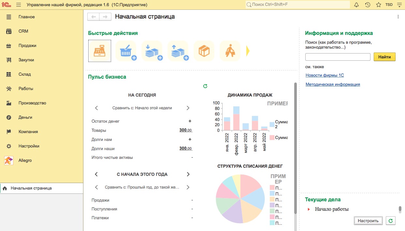Focus the support search input field
The width and height of the screenshot is (405, 231).
pyautogui.click(x=338, y=57)
